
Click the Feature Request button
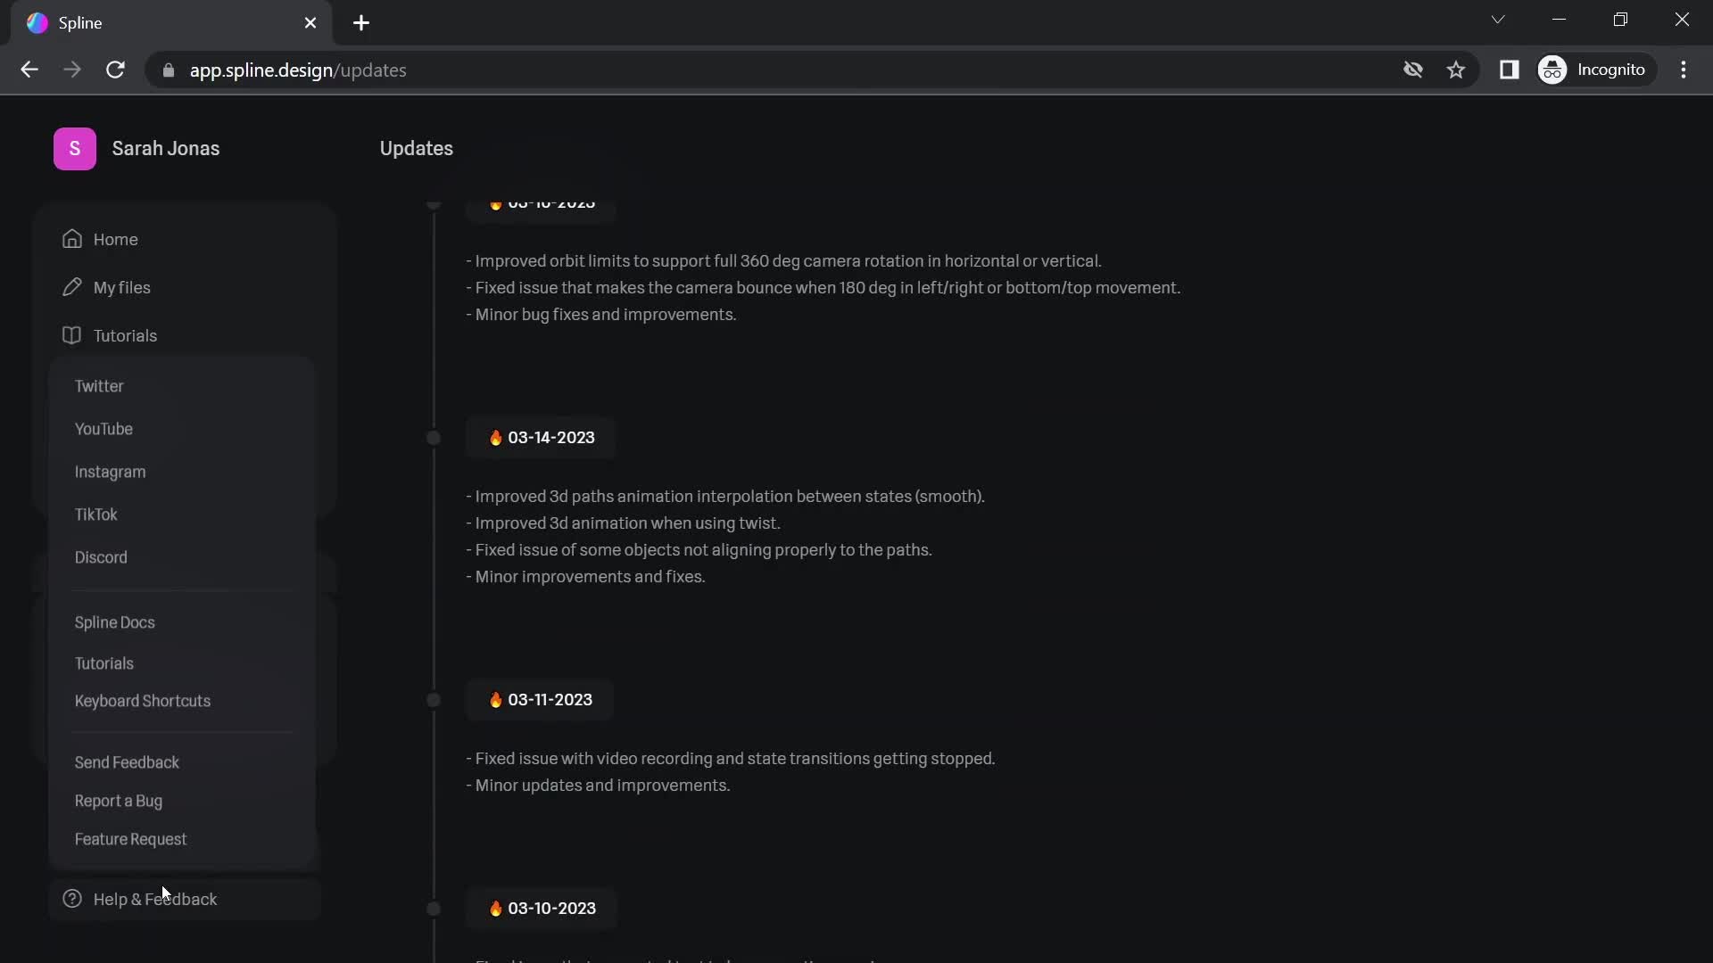pyautogui.click(x=130, y=840)
